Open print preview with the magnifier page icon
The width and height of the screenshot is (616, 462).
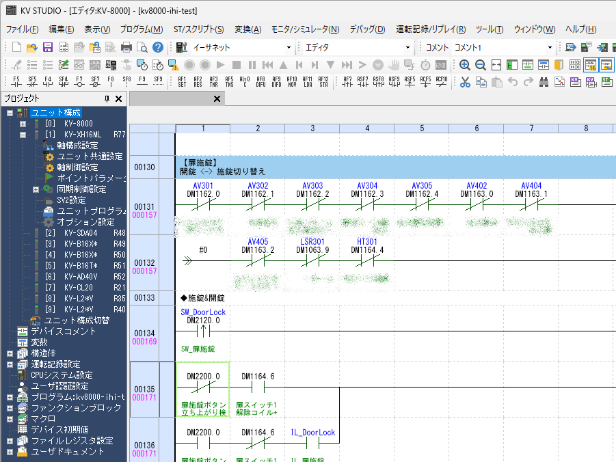(142, 48)
